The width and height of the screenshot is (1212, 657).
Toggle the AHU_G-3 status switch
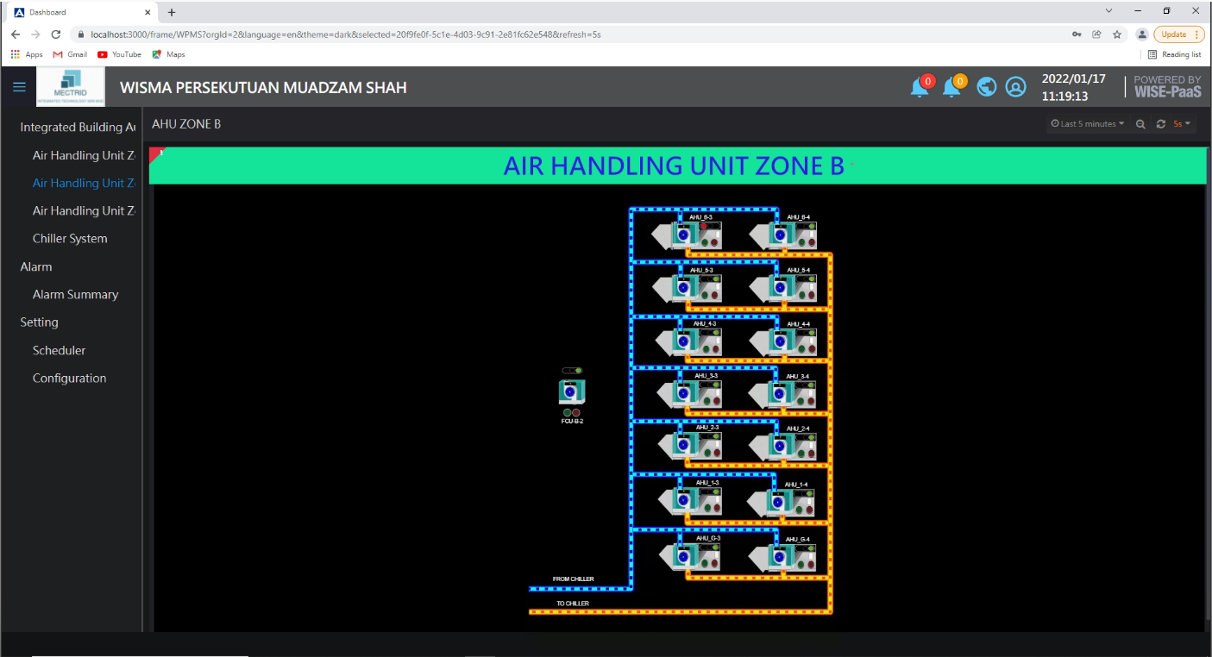(711, 546)
